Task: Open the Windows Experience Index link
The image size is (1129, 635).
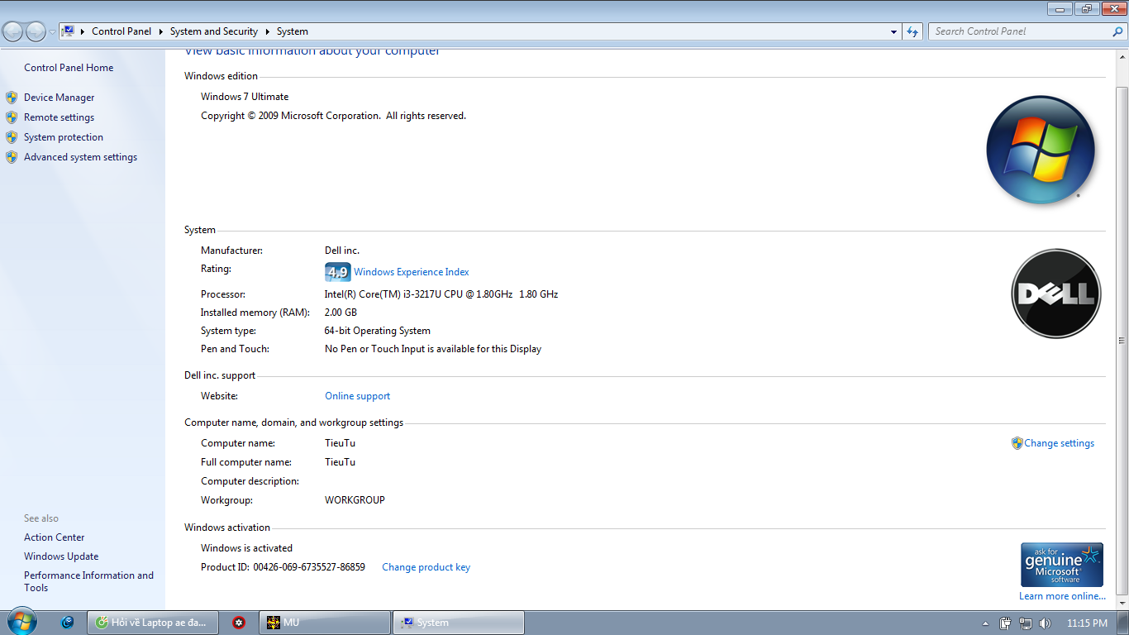Action: click(411, 272)
